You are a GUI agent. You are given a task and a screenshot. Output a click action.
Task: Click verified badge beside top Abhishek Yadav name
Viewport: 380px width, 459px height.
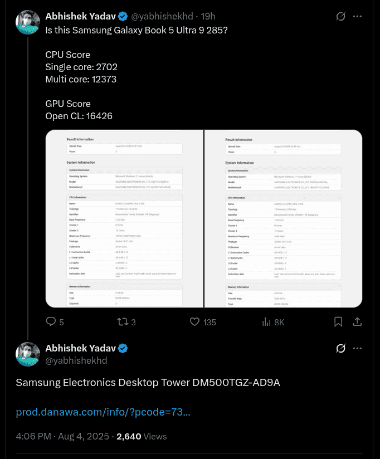123,17
